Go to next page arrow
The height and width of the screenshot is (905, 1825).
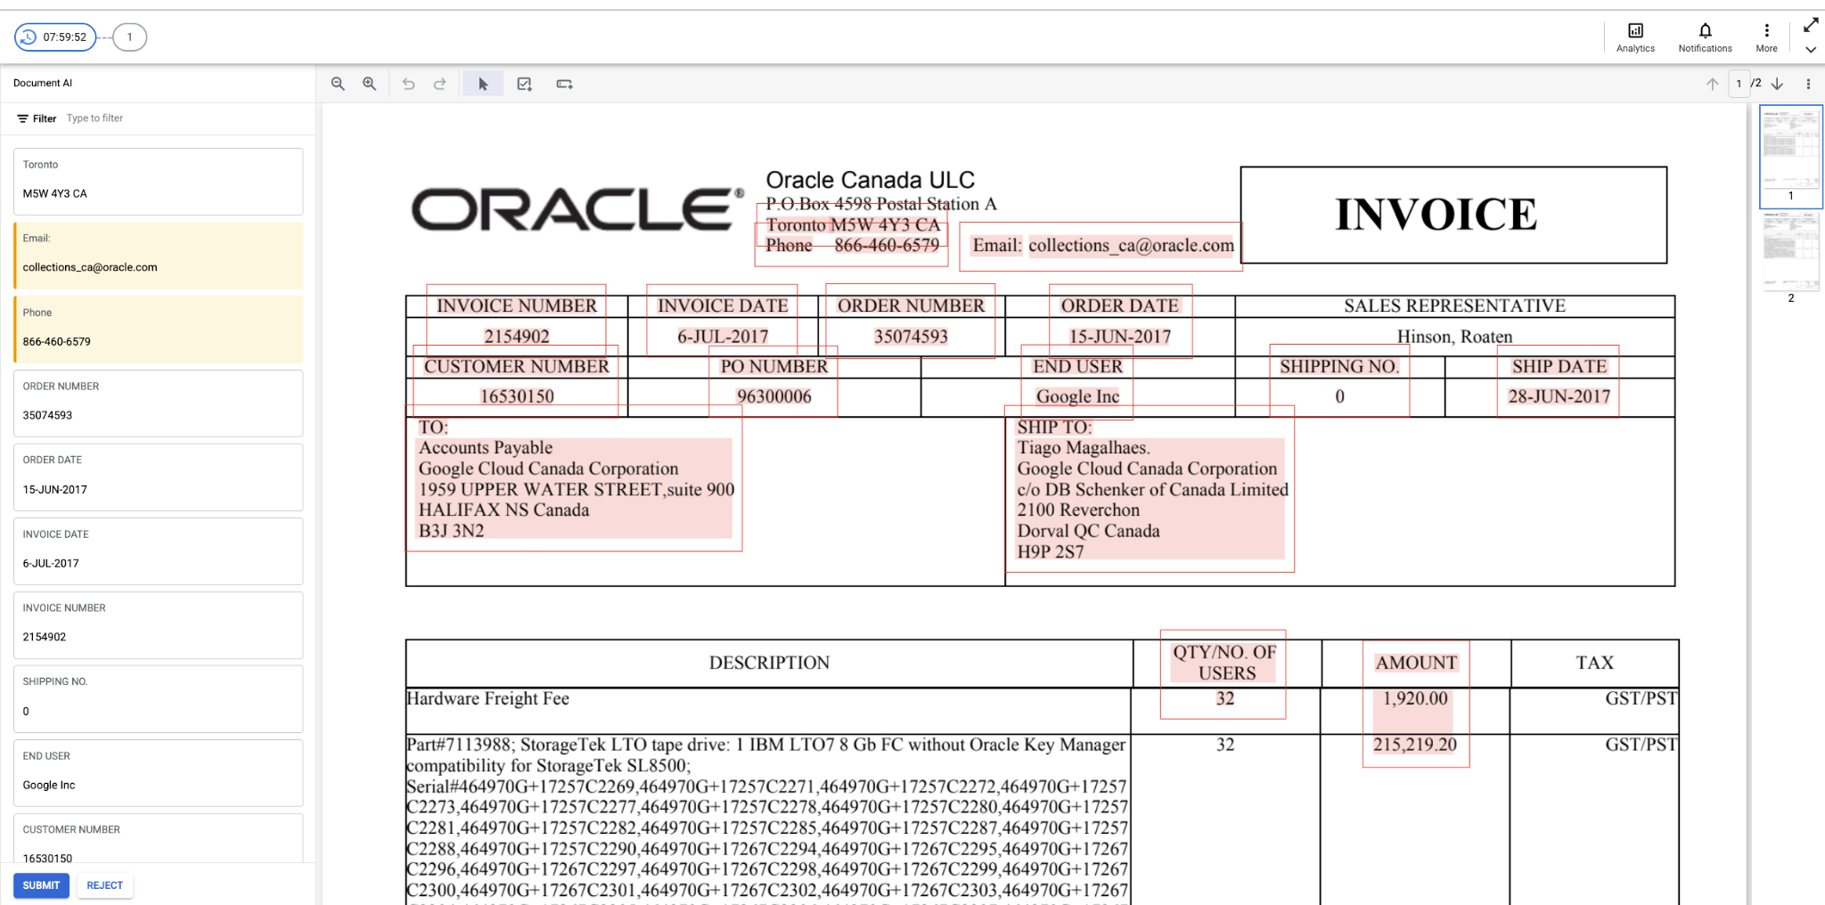click(1777, 84)
